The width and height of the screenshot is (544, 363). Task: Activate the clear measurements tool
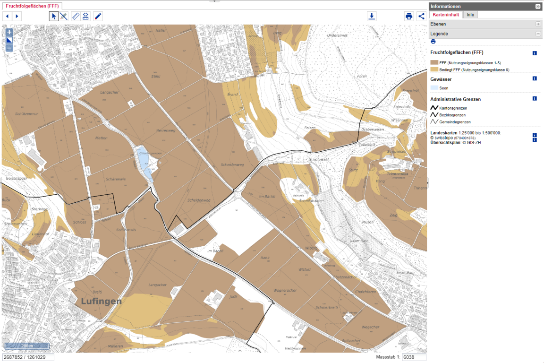point(63,16)
